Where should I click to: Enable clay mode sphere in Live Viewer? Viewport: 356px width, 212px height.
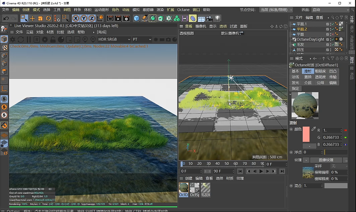[61, 40]
